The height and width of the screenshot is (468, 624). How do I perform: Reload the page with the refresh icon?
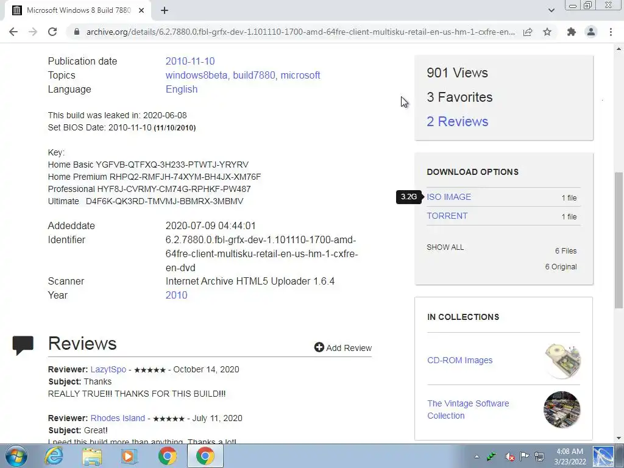pyautogui.click(x=52, y=32)
